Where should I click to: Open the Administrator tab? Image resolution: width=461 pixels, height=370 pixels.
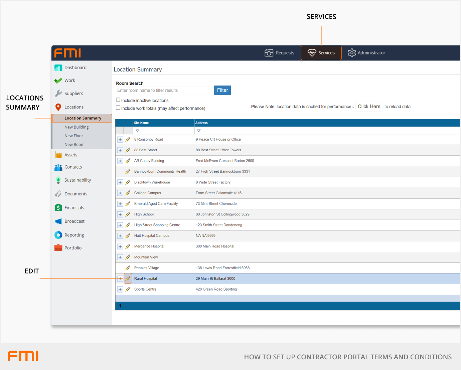click(x=366, y=53)
